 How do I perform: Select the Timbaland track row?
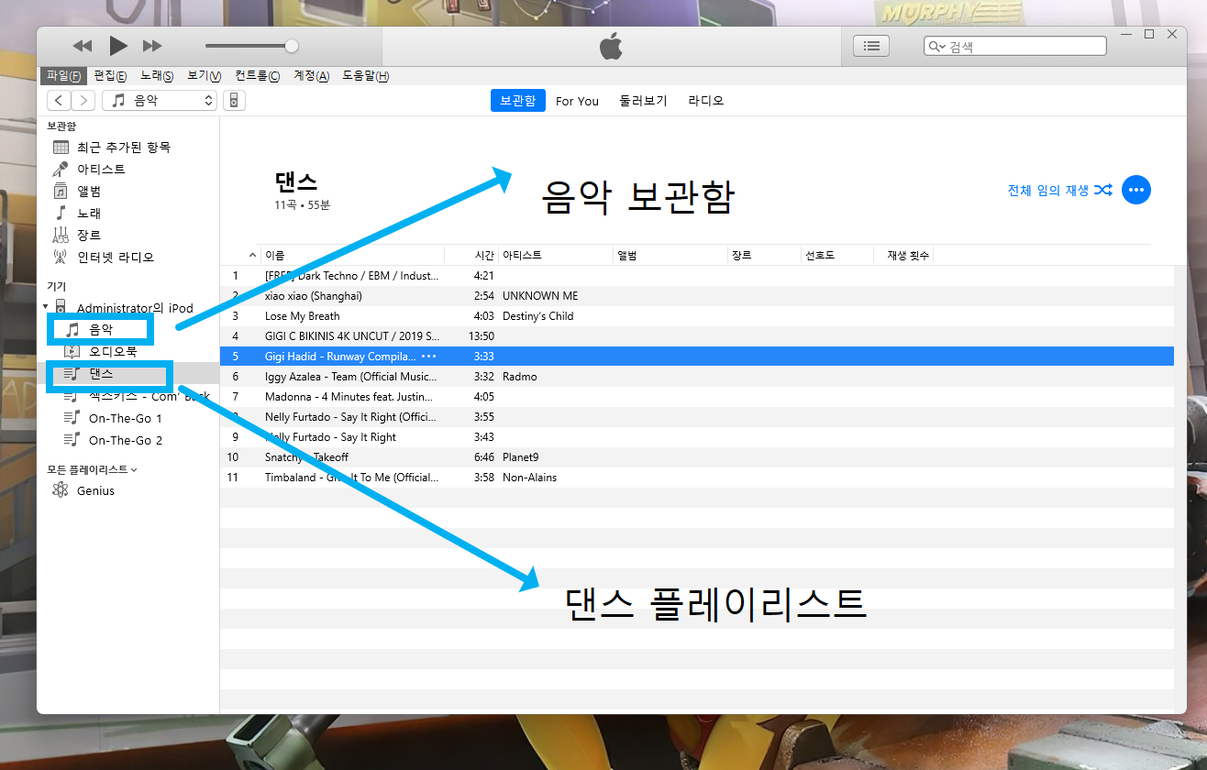(697, 478)
